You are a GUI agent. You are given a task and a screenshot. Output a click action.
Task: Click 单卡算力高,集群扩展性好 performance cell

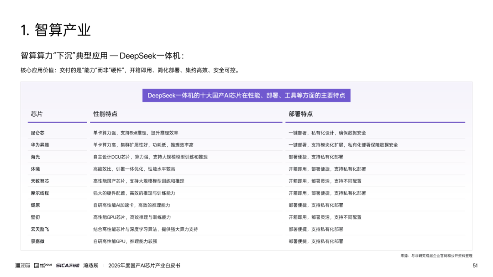click(143, 145)
